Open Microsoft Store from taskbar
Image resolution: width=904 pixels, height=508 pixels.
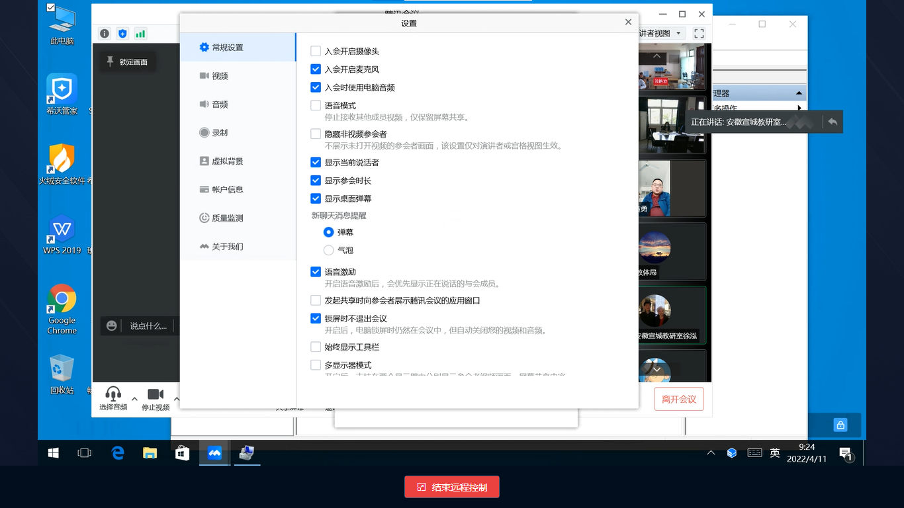(x=182, y=453)
